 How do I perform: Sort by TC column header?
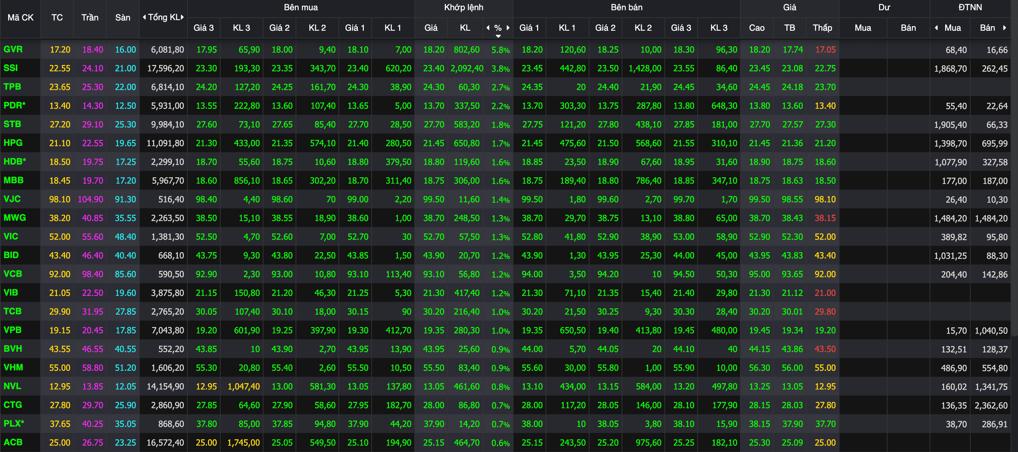[57, 17]
